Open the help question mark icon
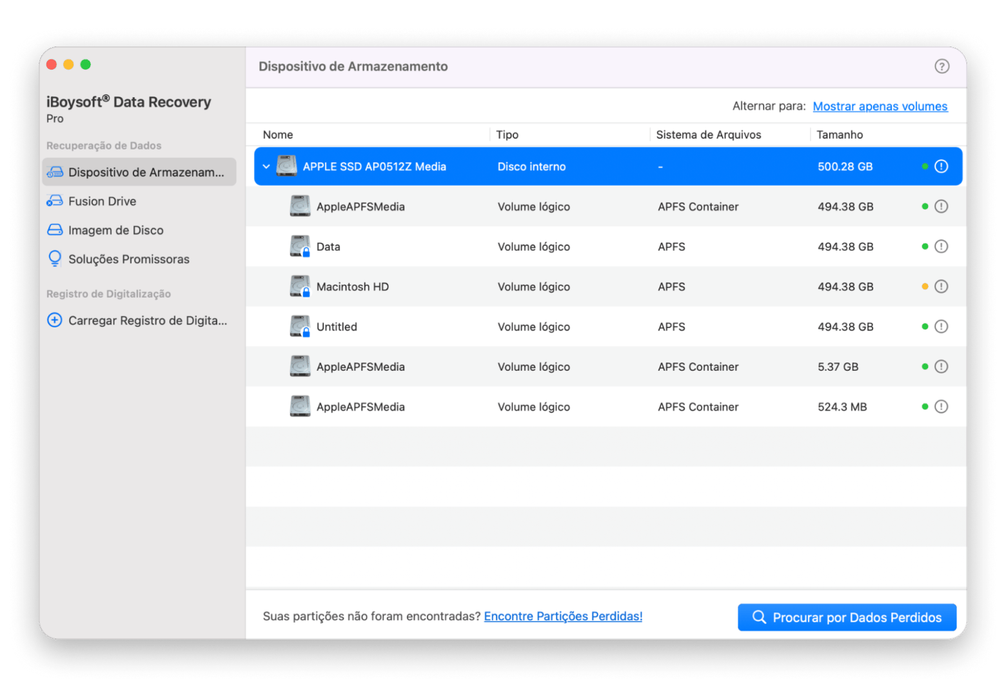This screenshot has height=691, width=1006. [942, 66]
